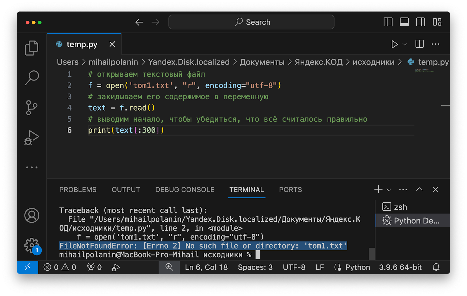467x296 pixels.
Task: Switch to the PROBLEMS tab
Action: tap(78, 189)
